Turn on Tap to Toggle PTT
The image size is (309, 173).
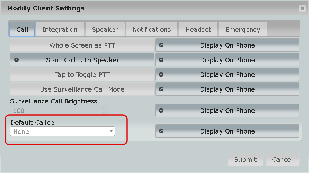click(x=82, y=75)
